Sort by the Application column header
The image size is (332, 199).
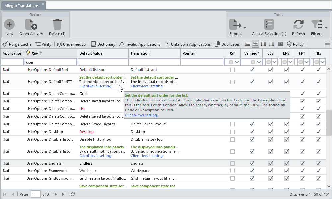pyautogui.click(x=12, y=53)
